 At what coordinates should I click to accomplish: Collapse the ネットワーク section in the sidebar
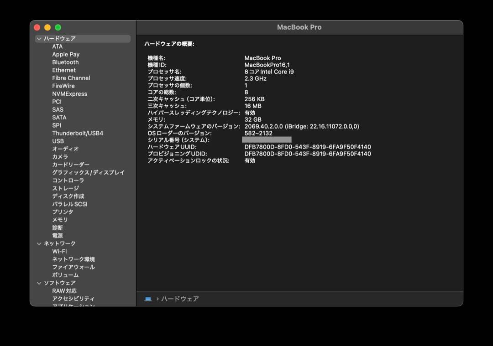click(39, 243)
